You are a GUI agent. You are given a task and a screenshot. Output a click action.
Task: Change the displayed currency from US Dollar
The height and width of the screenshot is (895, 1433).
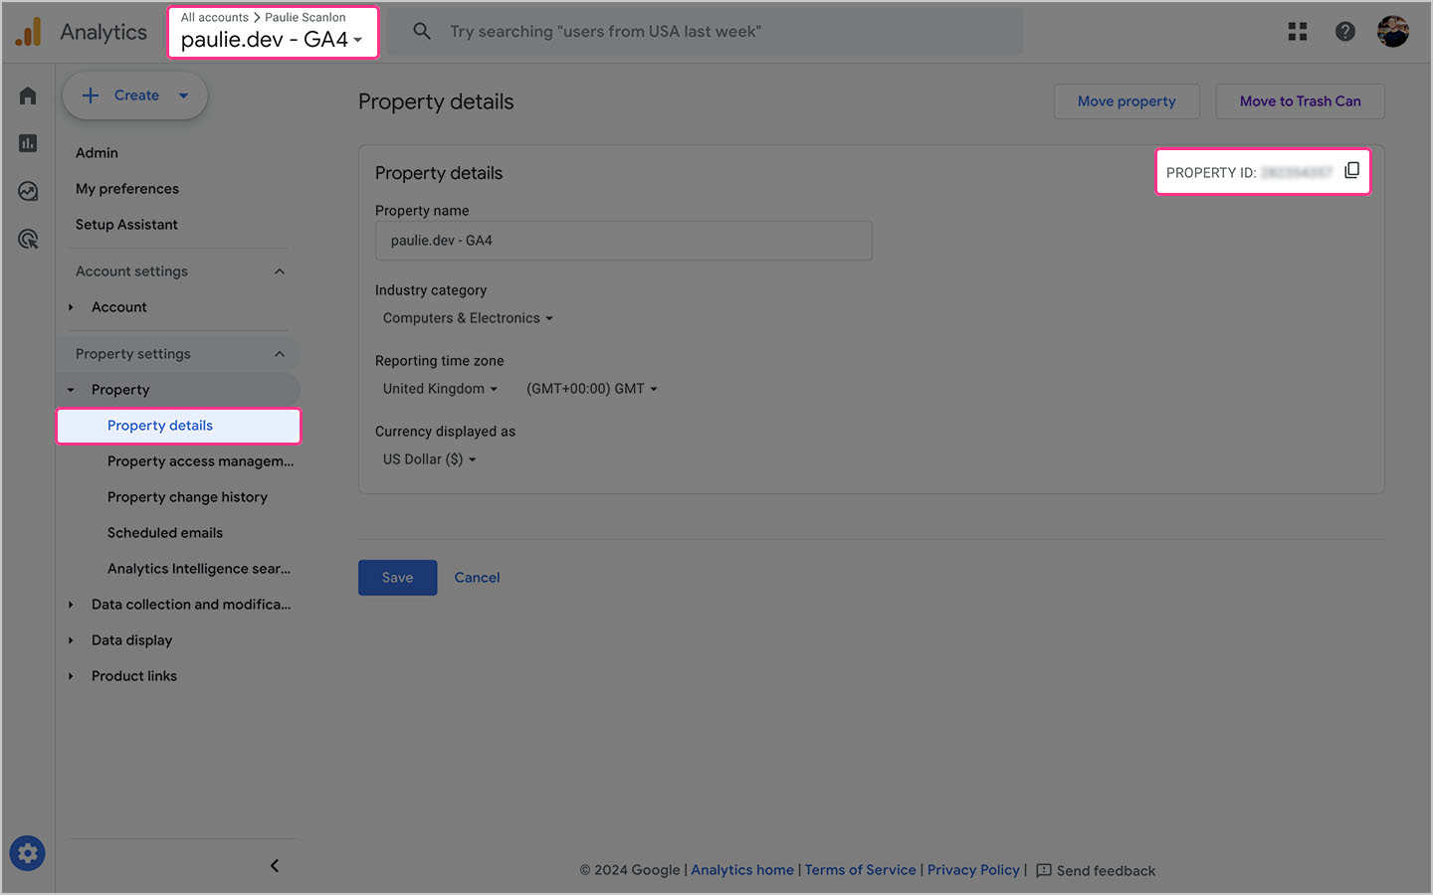tap(428, 458)
